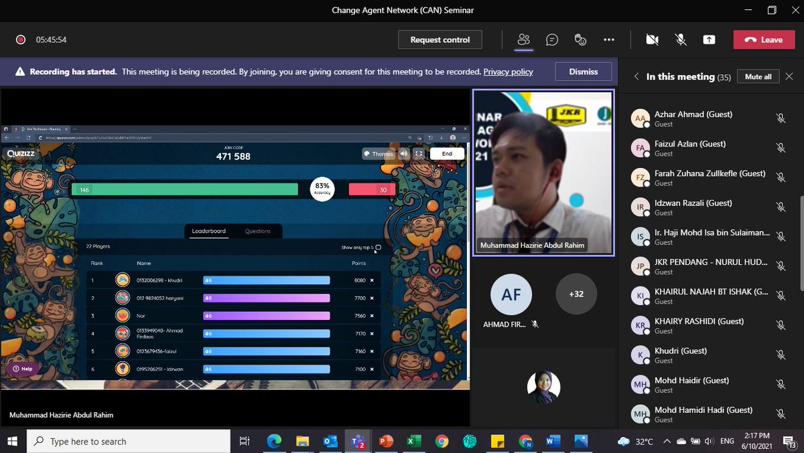
Task: Toggle the camera on or off
Action: pos(652,39)
